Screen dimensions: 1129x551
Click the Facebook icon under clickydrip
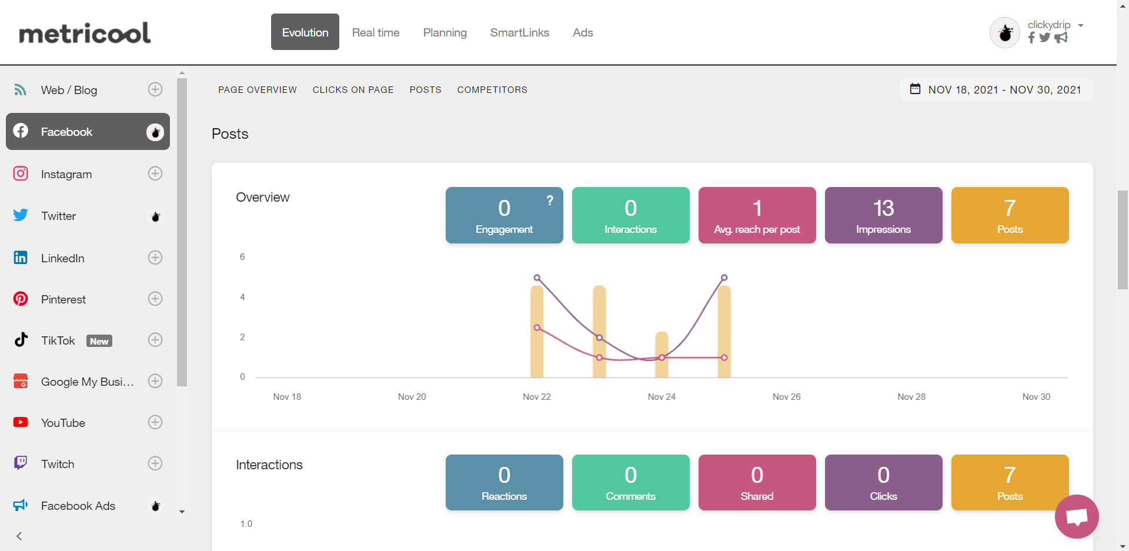point(1031,38)
